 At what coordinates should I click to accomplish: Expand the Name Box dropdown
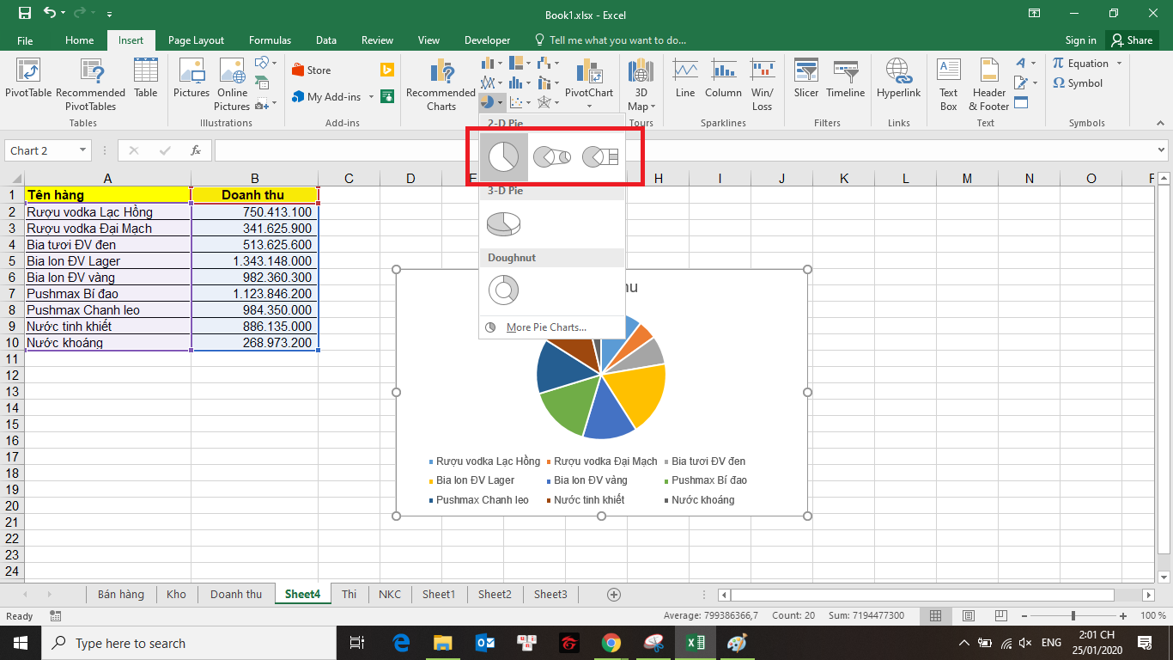(x=83, y=150)
